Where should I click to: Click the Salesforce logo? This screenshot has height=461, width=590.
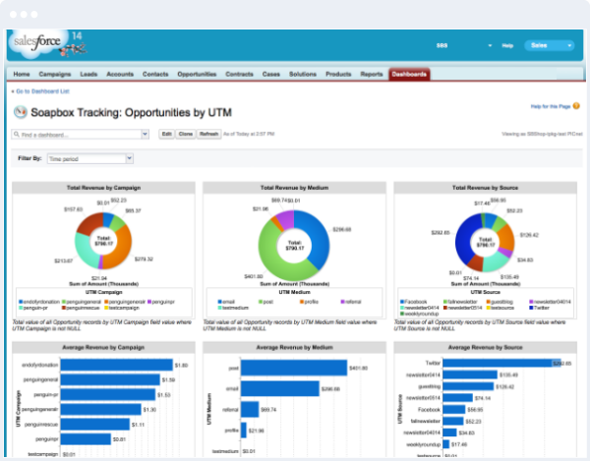point(37,42)
